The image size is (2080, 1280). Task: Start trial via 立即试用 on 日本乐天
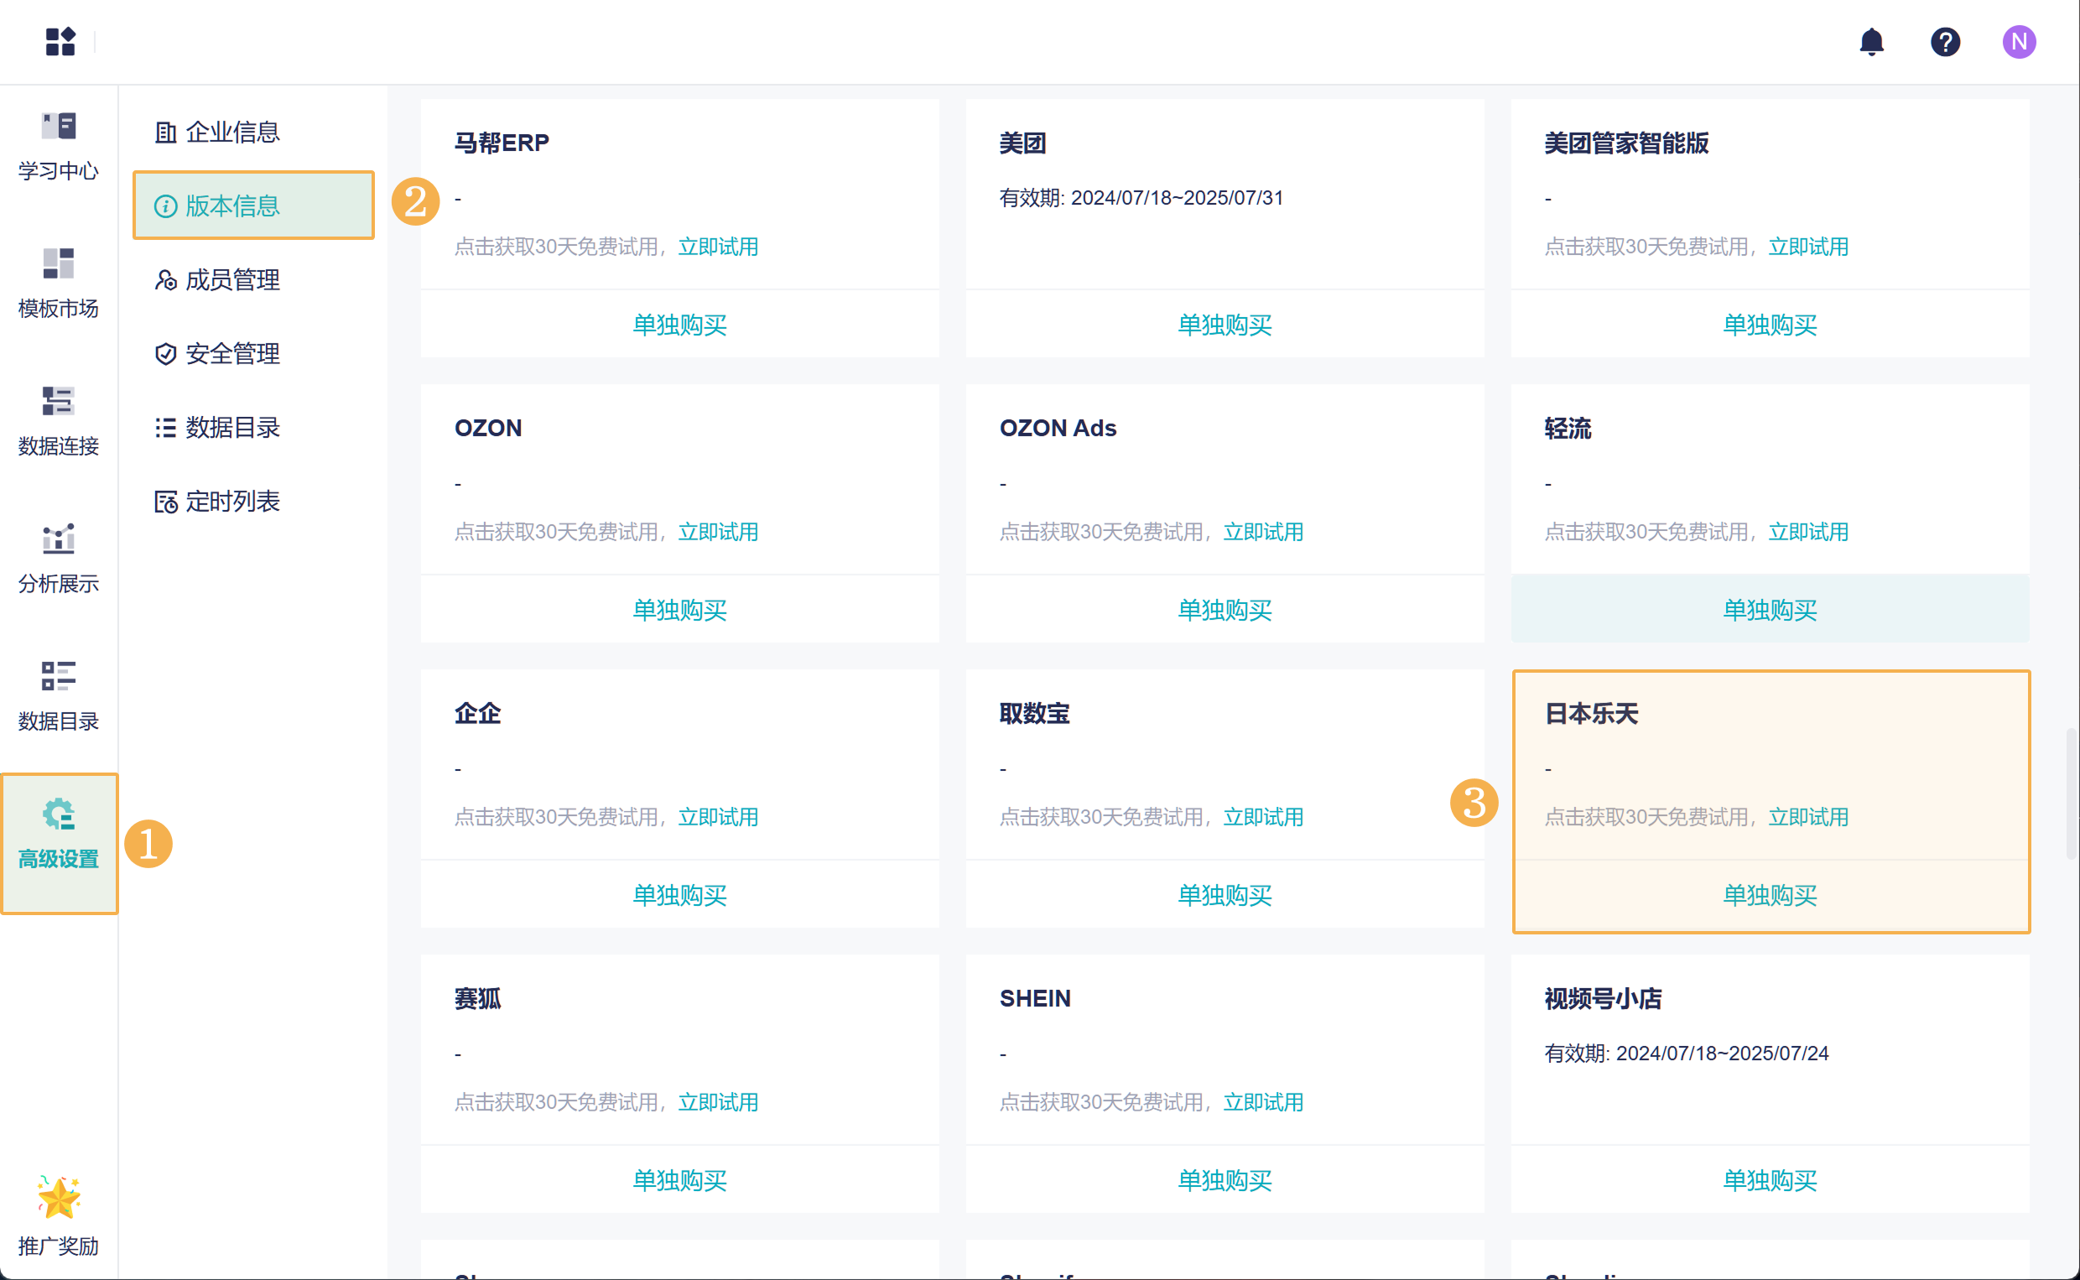[x=1807, y=817]
